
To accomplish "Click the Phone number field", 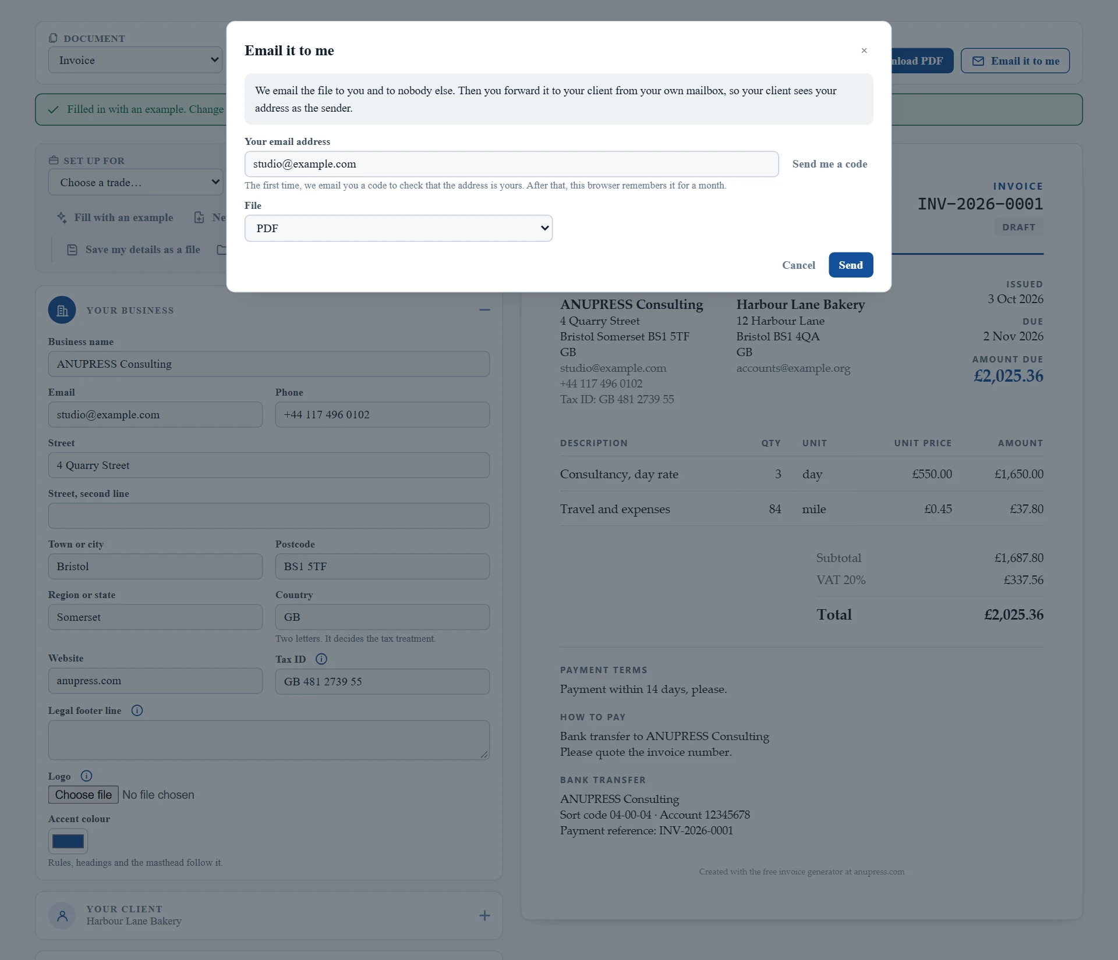I will (x=383, y=414).
